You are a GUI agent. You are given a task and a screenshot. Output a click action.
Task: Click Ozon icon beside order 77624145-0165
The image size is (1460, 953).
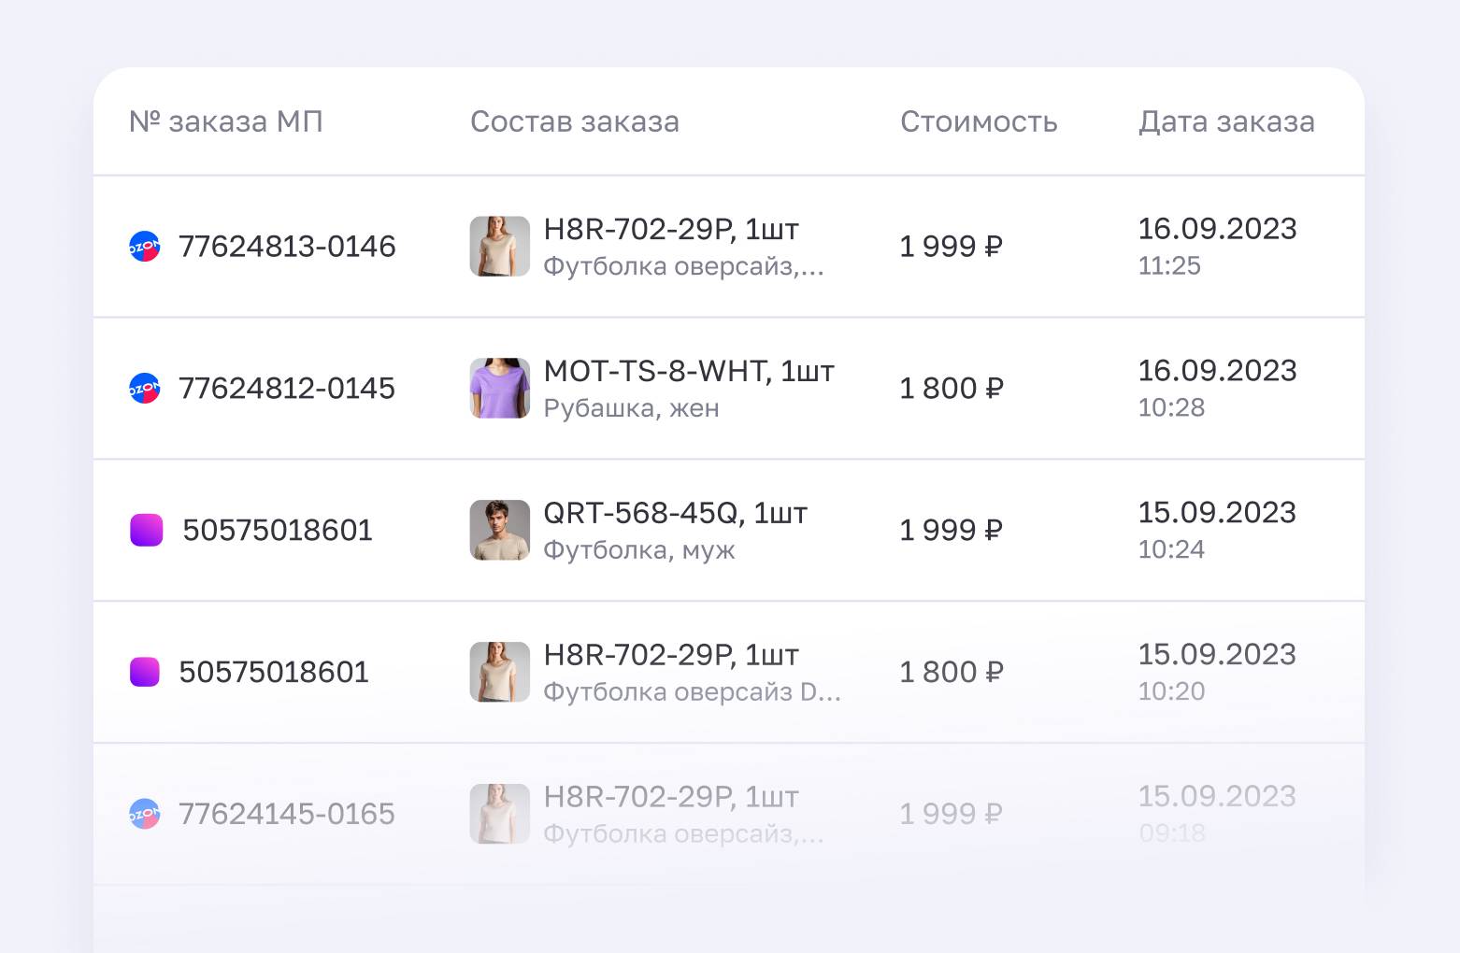[x=145, y=814]
